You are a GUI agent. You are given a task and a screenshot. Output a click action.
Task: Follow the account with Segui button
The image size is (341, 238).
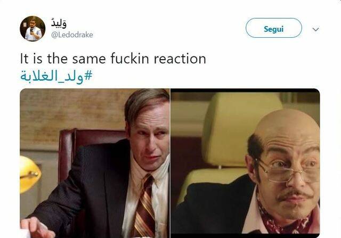[273, 28]
